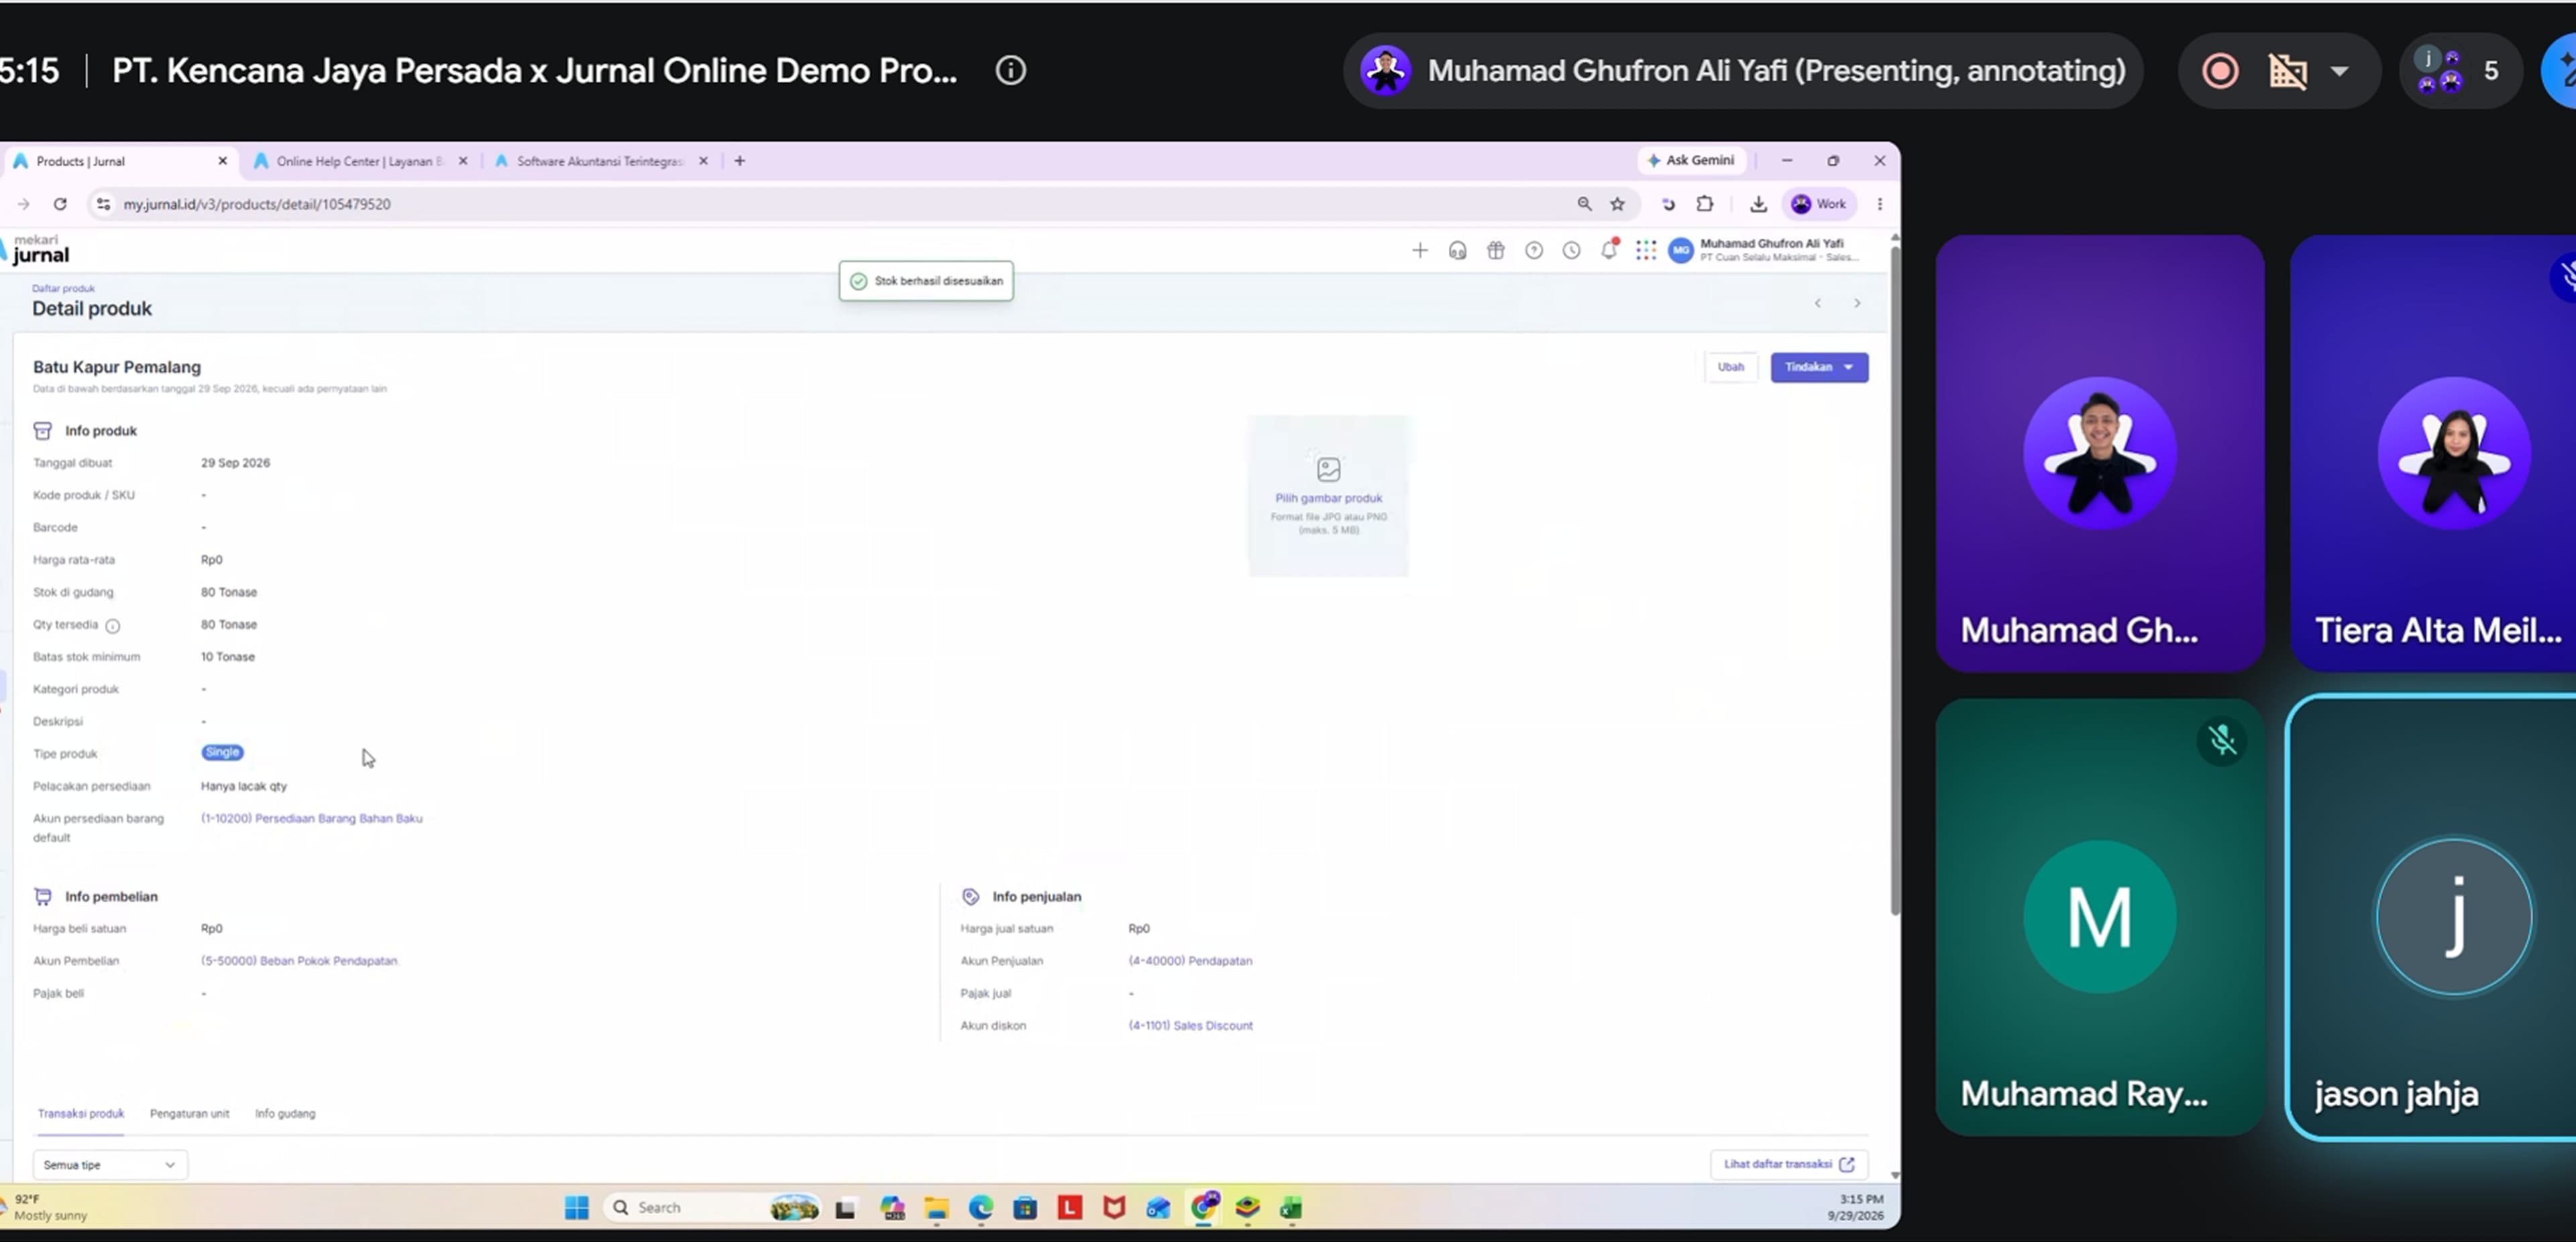Click the Qty tersedia info icon

click(113, 626)
